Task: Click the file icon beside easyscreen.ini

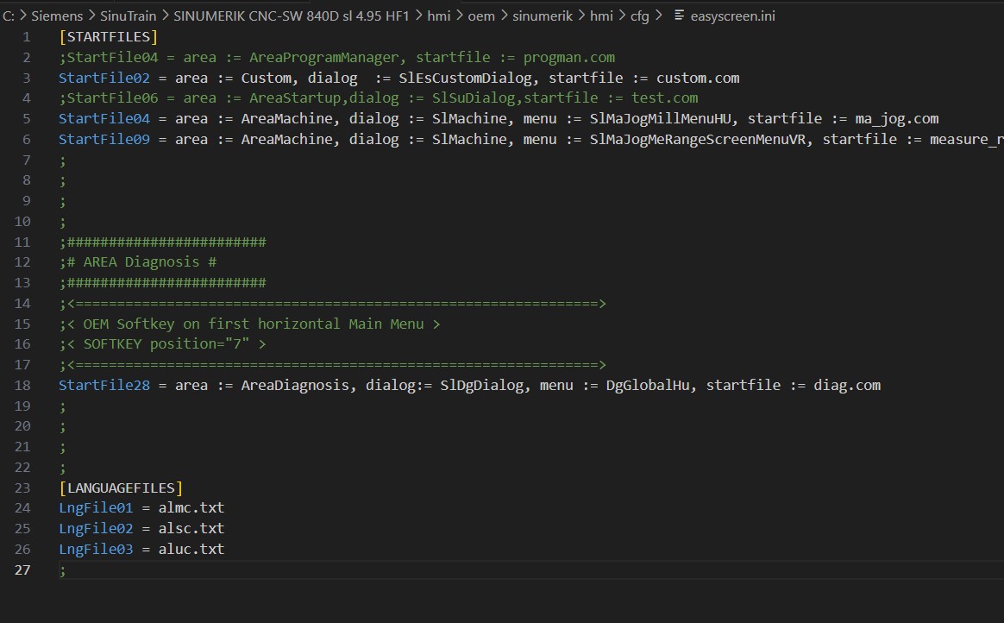Action: point(679,16)
